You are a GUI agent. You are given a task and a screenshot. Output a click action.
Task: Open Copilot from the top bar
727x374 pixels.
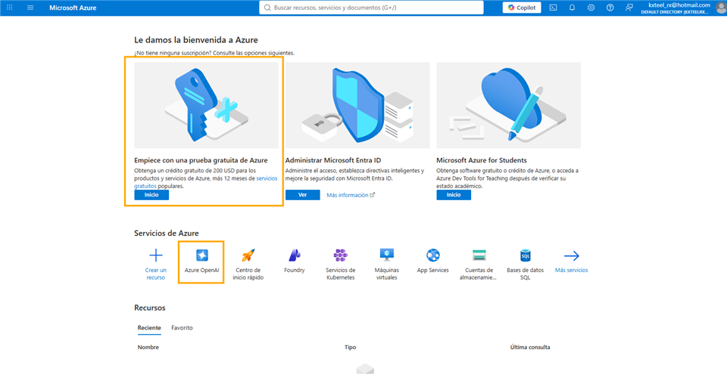click(x=522, y=8)
